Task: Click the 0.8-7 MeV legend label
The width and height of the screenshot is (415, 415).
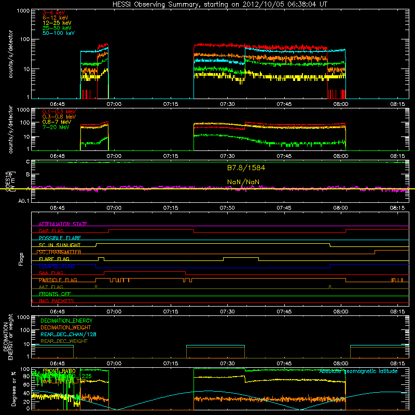Action: (57, 122)
